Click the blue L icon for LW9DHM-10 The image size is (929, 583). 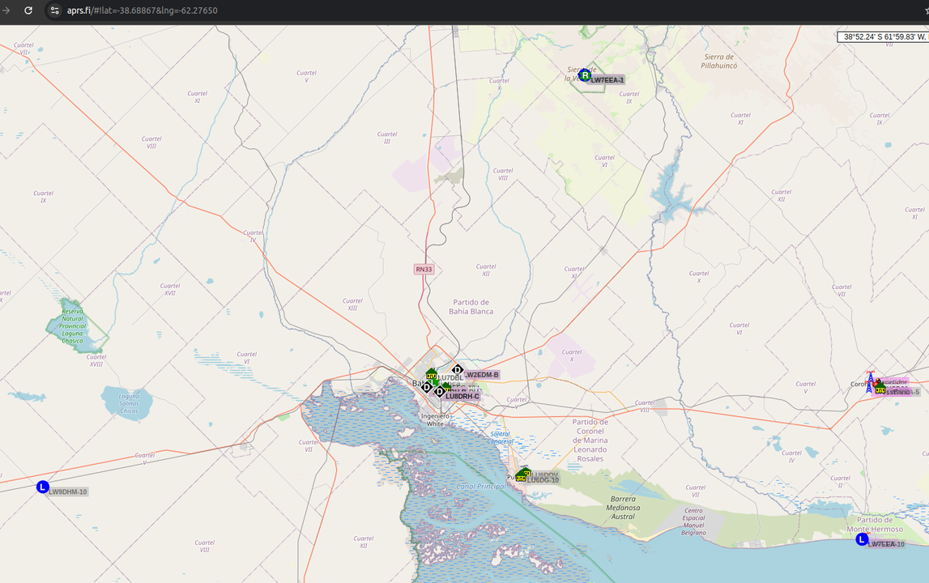click(43, 487)
